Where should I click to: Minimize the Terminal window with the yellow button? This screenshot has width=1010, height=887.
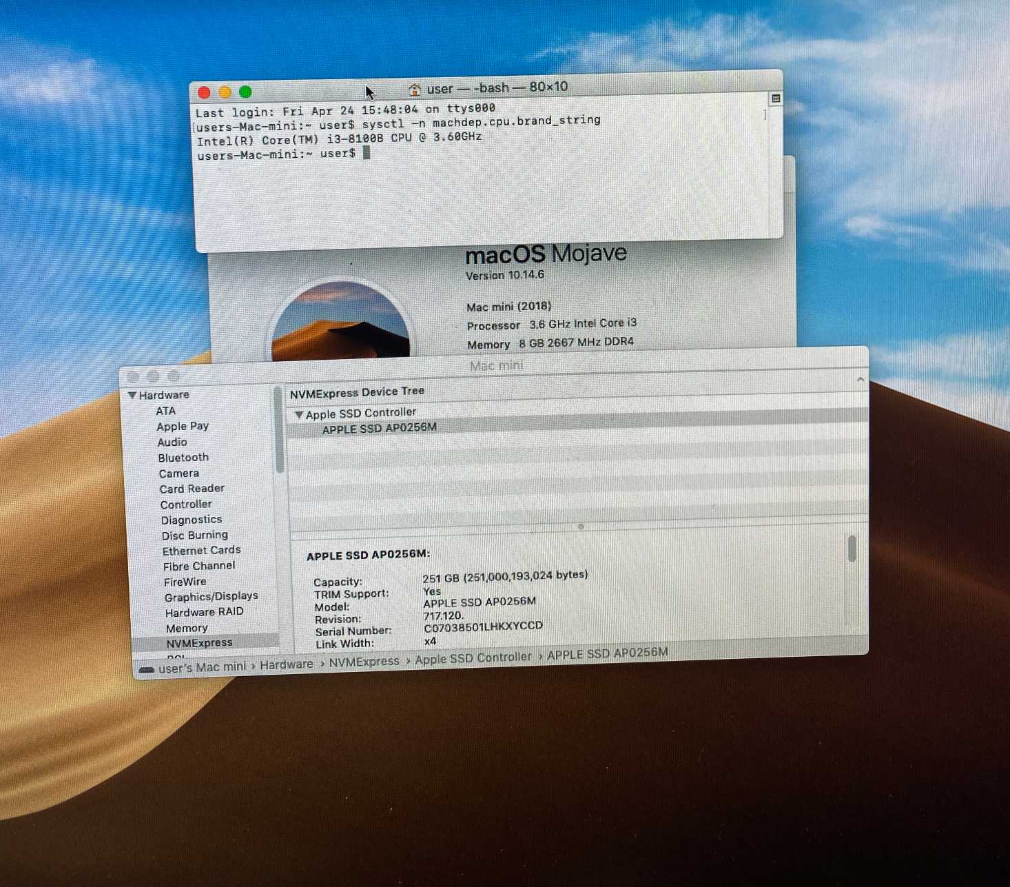click(225, 92)
